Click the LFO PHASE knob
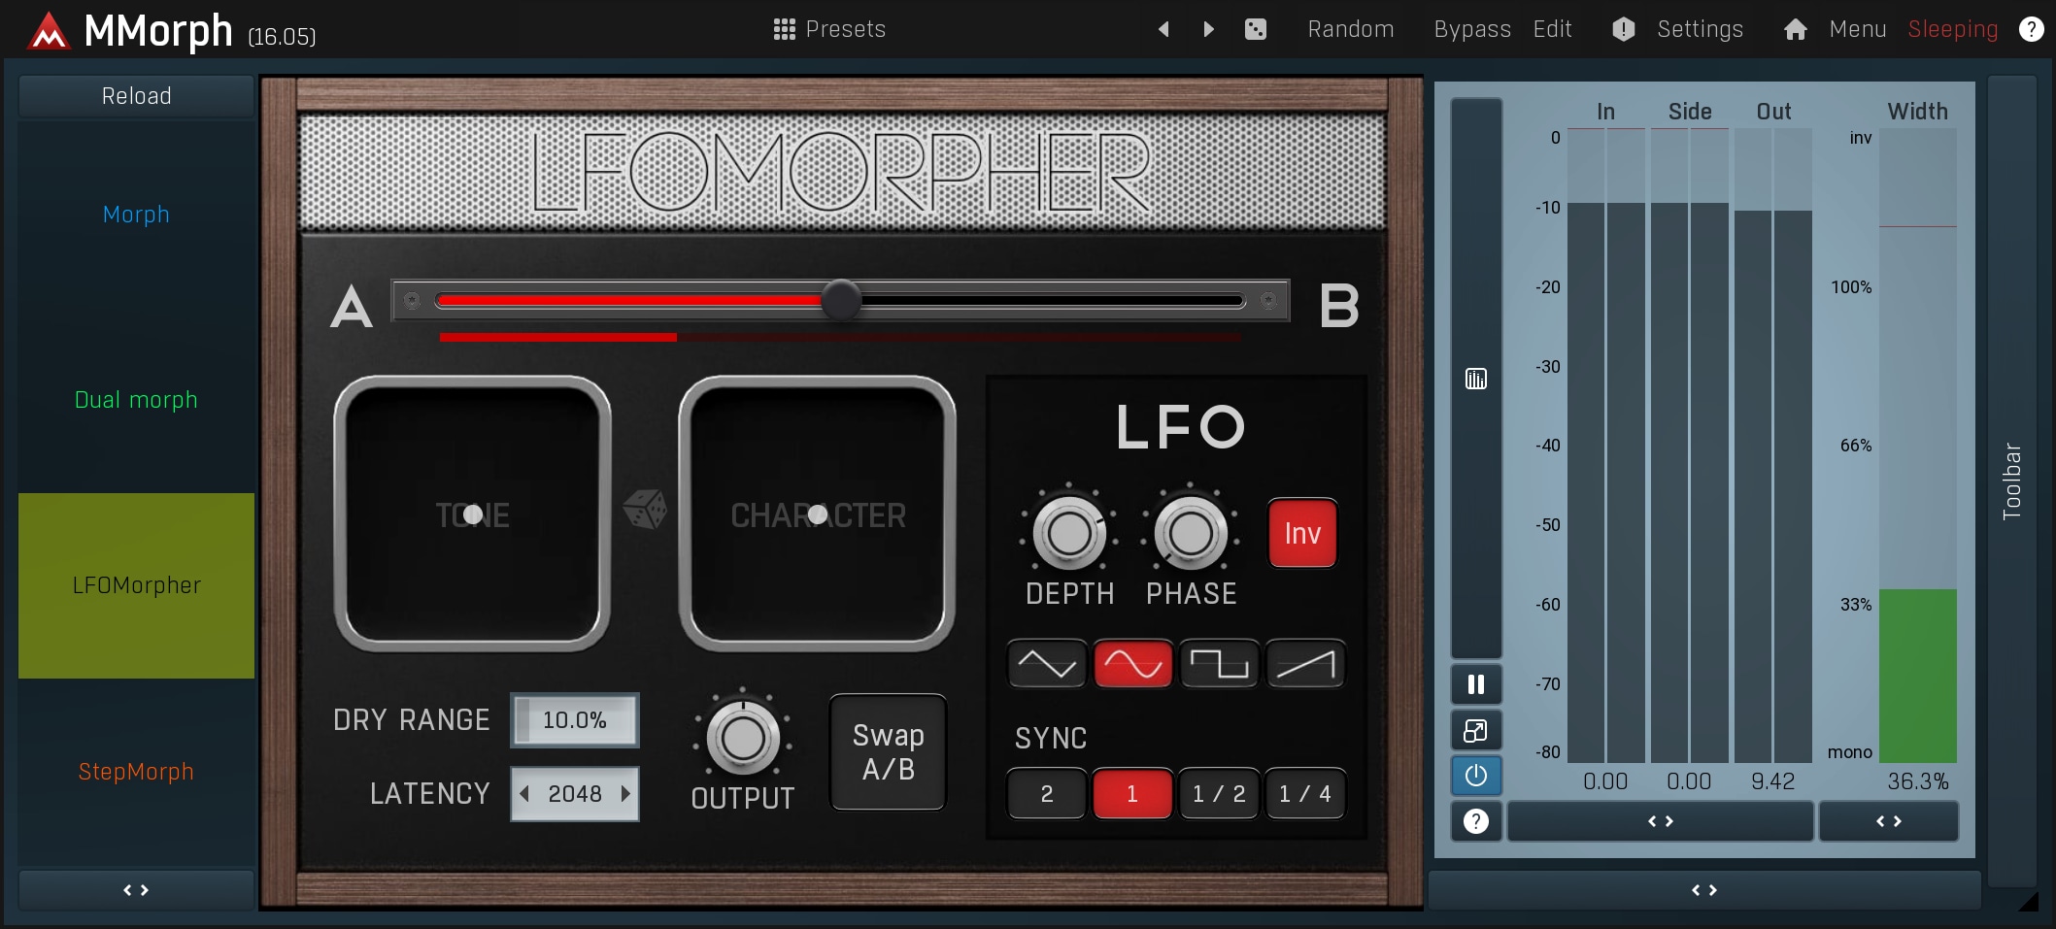Image resolution: width=2056 pixels, height=929 pixels. point(1191,533)
